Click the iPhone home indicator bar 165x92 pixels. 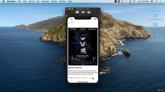[83, 82]
